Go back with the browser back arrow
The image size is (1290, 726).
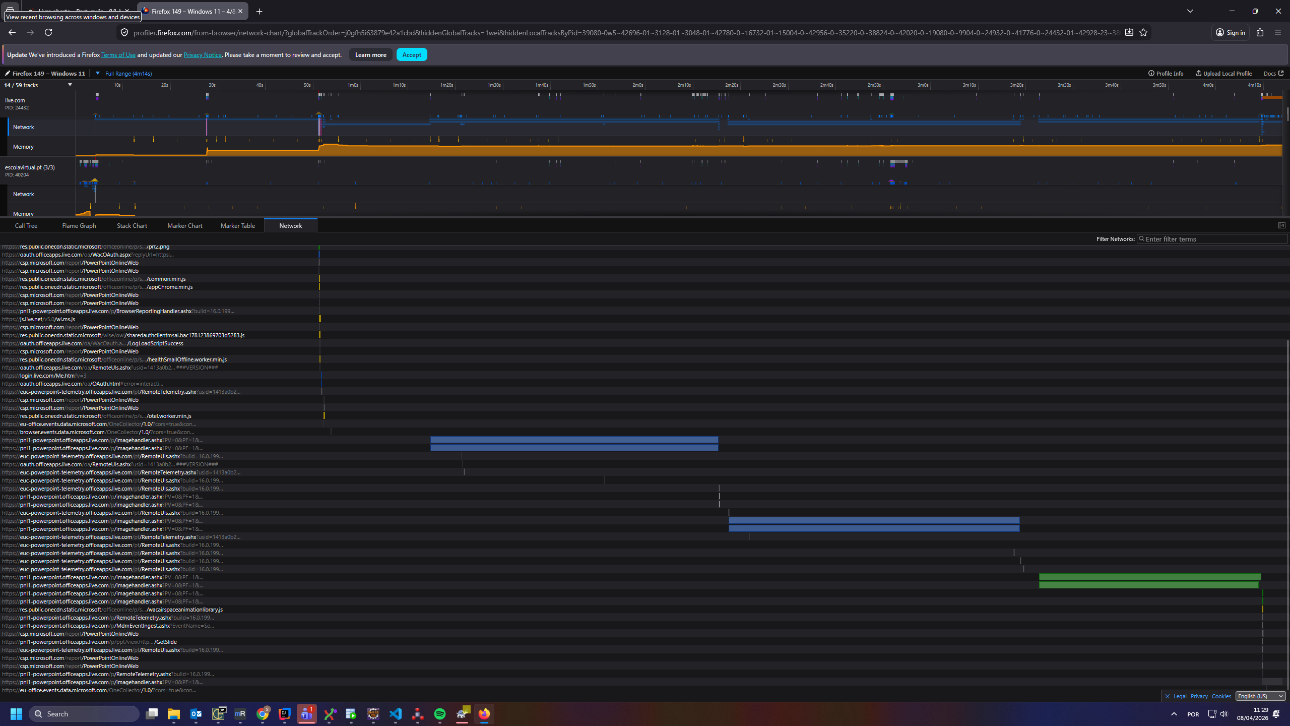coord(12,32)
